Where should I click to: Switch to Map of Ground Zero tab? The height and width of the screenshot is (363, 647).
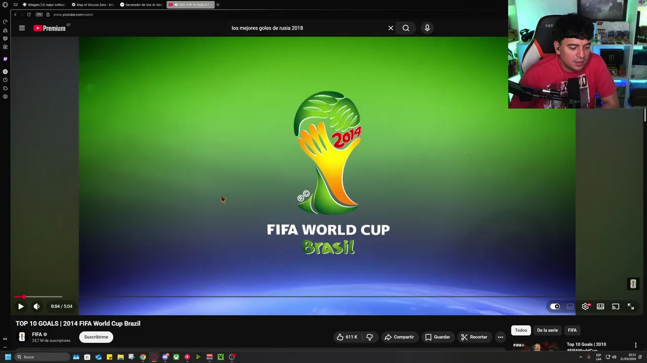93,5
